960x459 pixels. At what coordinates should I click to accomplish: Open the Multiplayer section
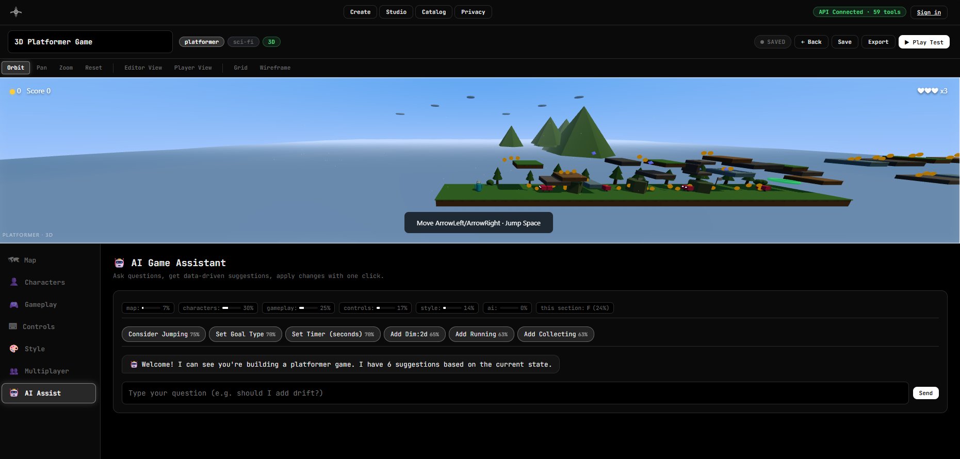(x=49, y=371)
